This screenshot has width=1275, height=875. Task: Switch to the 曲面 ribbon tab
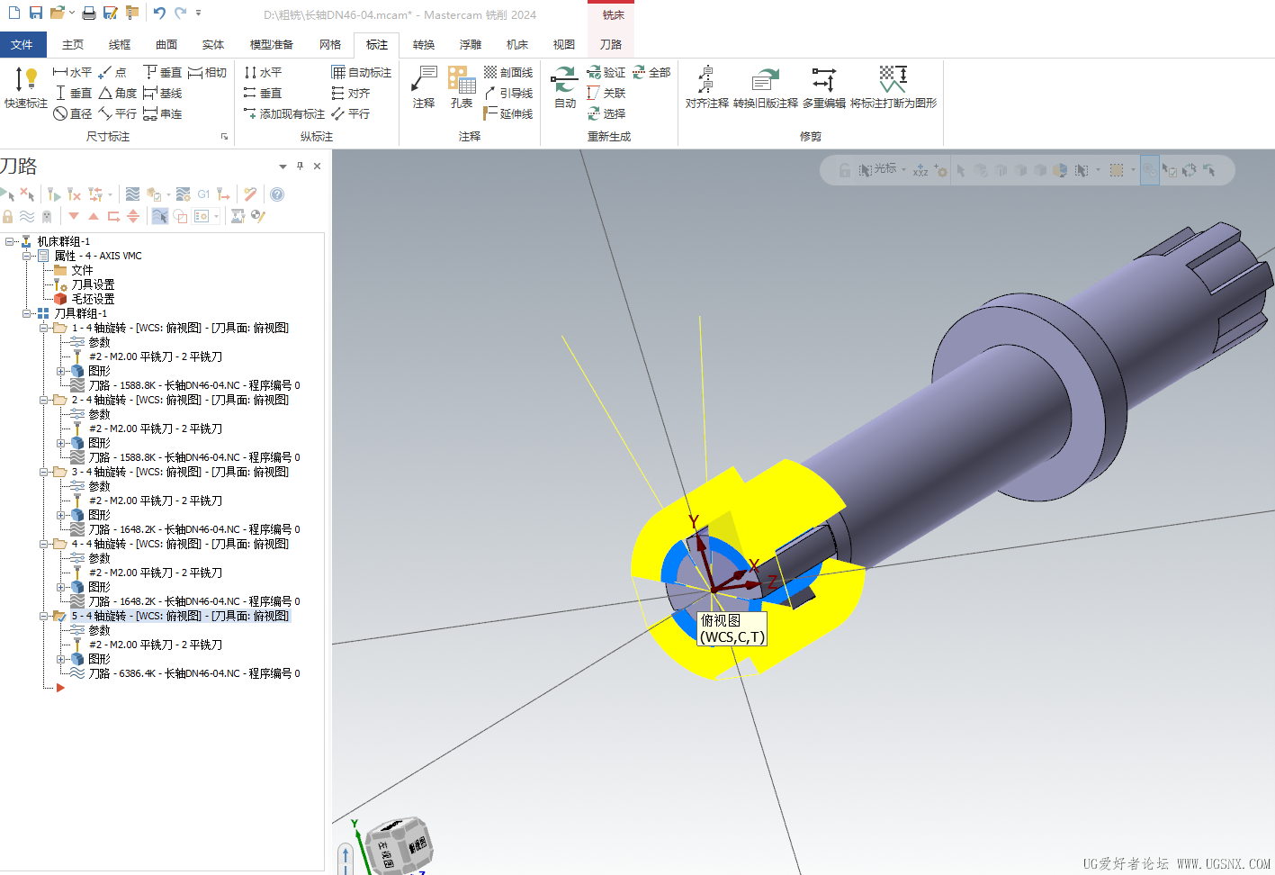coord(166,44)
